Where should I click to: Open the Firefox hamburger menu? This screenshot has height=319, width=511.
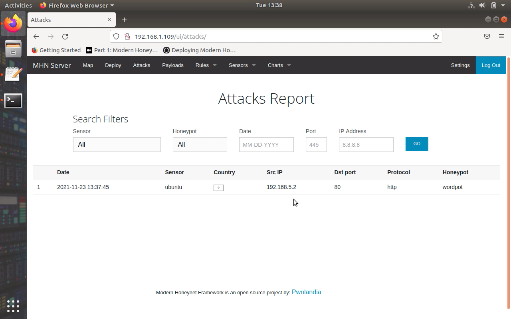coord(501,36)
